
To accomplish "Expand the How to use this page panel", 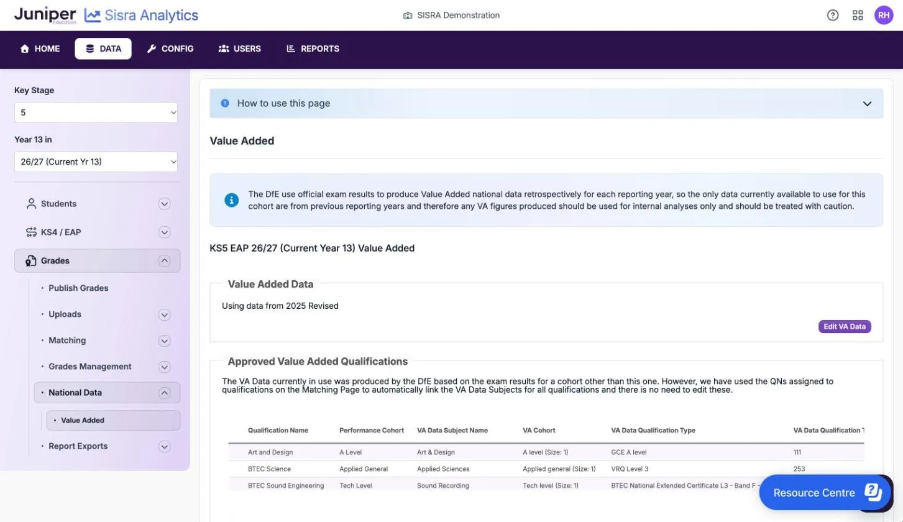I will (x=546, y=103).
